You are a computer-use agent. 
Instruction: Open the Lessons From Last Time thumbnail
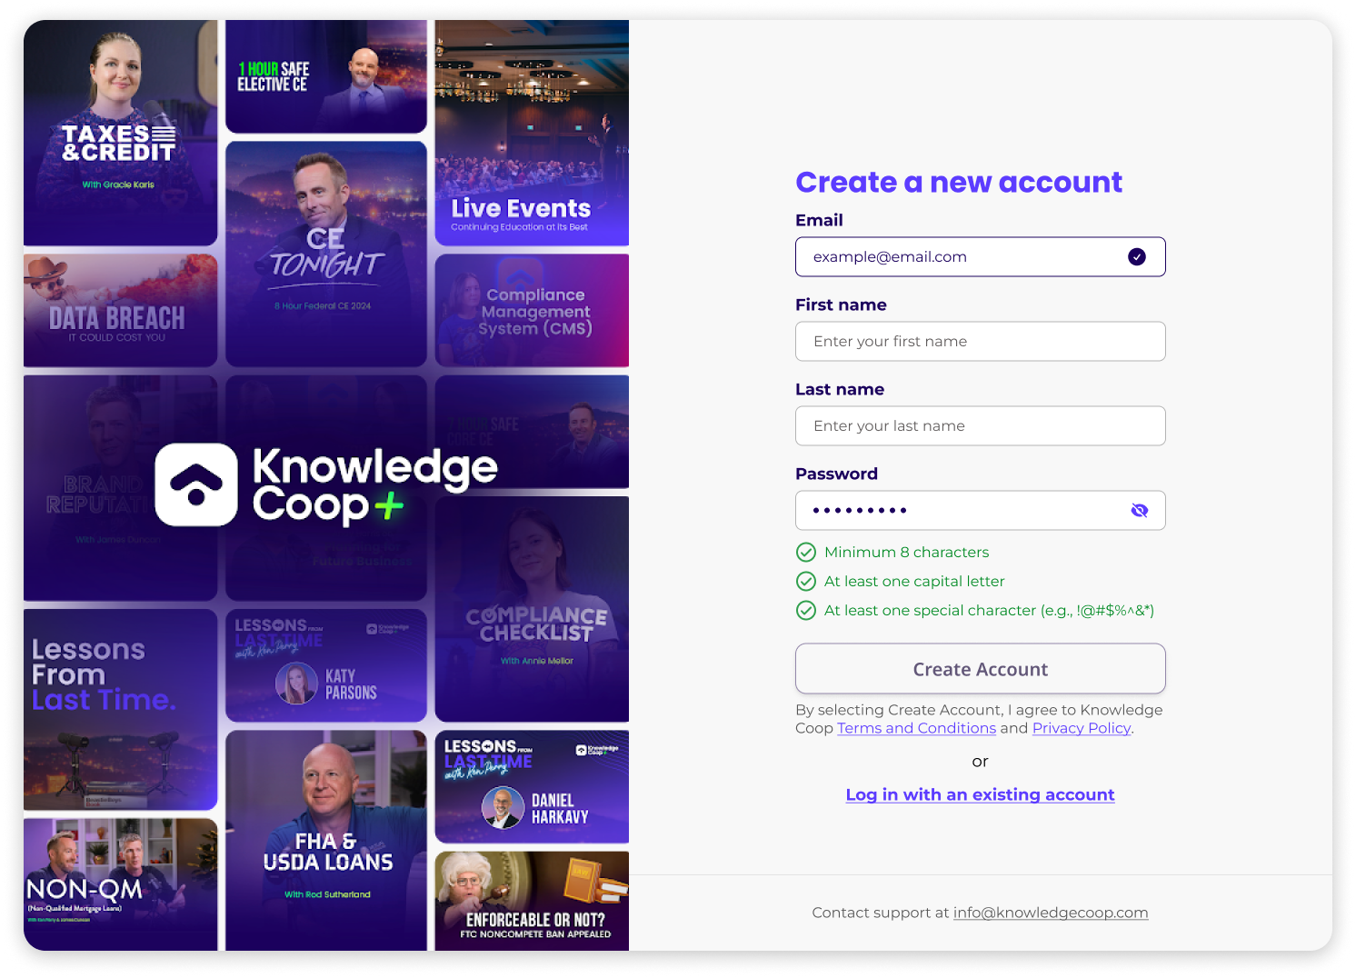pos(120,709)
